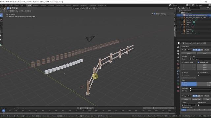
Task: Click the timeline current frame field
Action: [x=147, y=108]
